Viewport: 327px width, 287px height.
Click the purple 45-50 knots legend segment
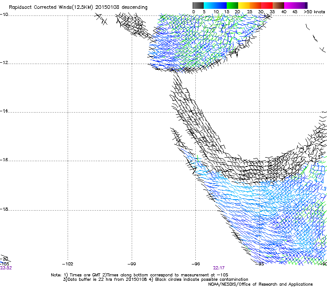click(x=301, y=5)
